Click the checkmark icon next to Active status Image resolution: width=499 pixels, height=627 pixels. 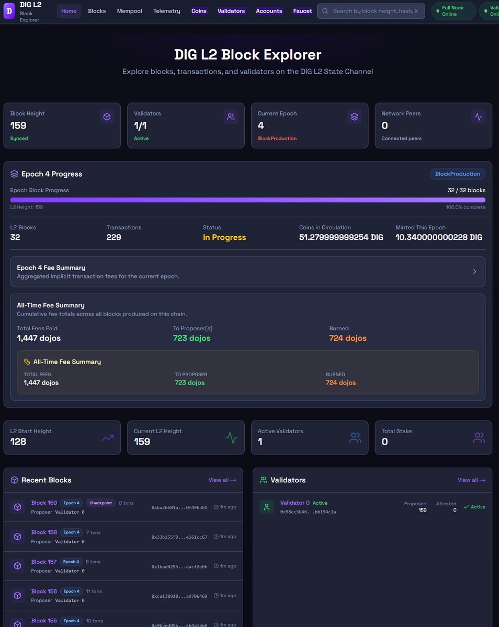466,507
